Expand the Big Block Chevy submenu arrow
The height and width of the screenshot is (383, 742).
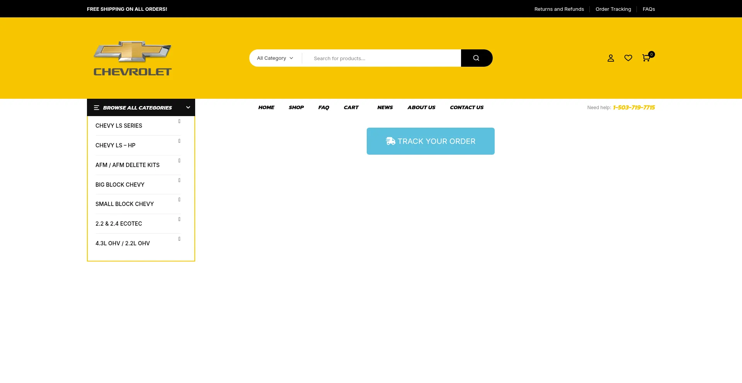(179, 181)
